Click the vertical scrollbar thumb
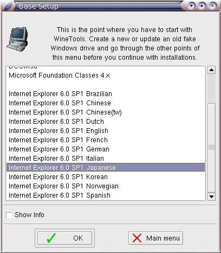The width and height of the screenshot is (221, 253). coord(211,148)
